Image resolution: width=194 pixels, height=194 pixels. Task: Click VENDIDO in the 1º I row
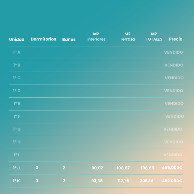pos(173,155)
